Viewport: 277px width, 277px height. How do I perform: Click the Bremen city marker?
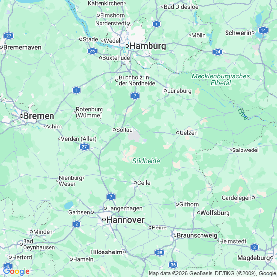tap(21, 116)
